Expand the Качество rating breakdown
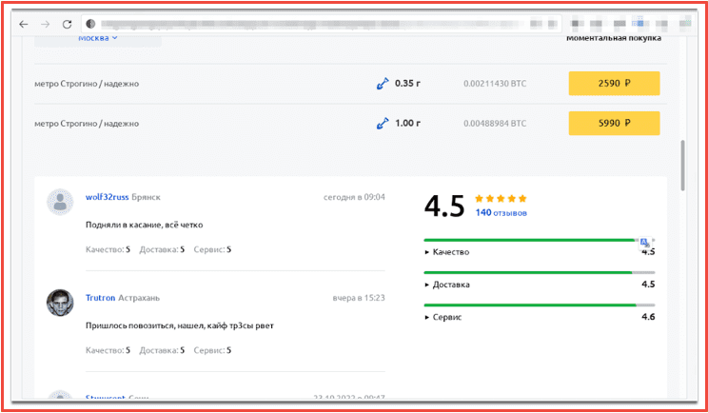Viewport: 708px width, 413px height. [x=447, y=252]
